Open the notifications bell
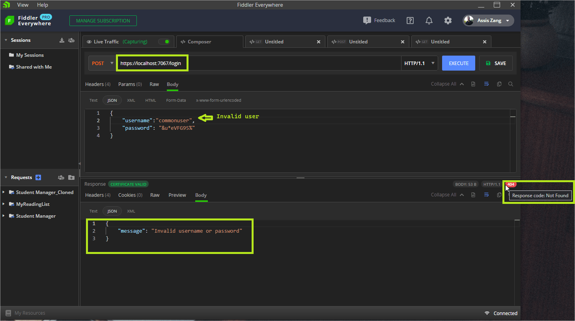This screenshot has height=321, width=575. pyautogui.click(x=429, y=21)
